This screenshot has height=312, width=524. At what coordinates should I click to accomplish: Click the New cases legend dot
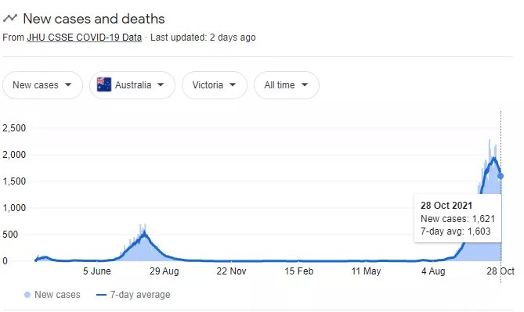(x=27, y=295)
